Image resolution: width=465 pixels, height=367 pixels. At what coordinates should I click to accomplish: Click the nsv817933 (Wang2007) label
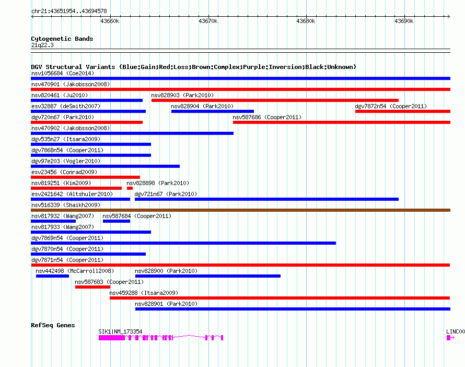coord(63,227)
